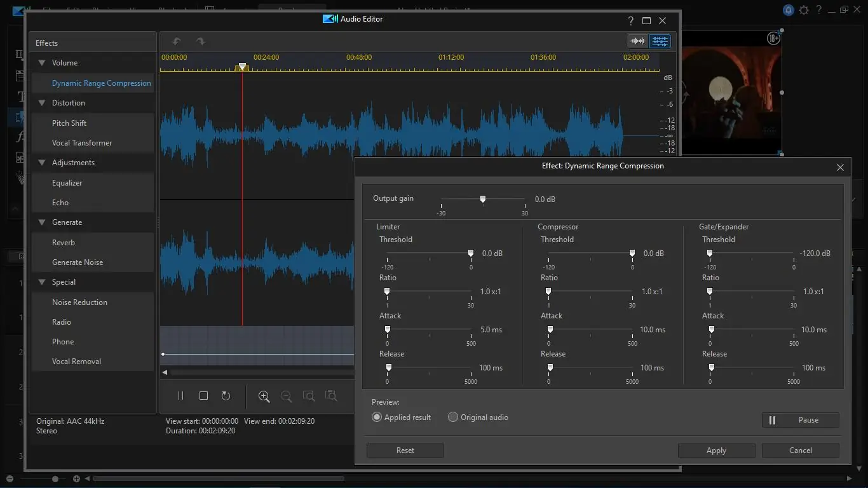This screenshot has width=868, height=488.
Task: Click the loop playback icon
Action: [226, 396]
